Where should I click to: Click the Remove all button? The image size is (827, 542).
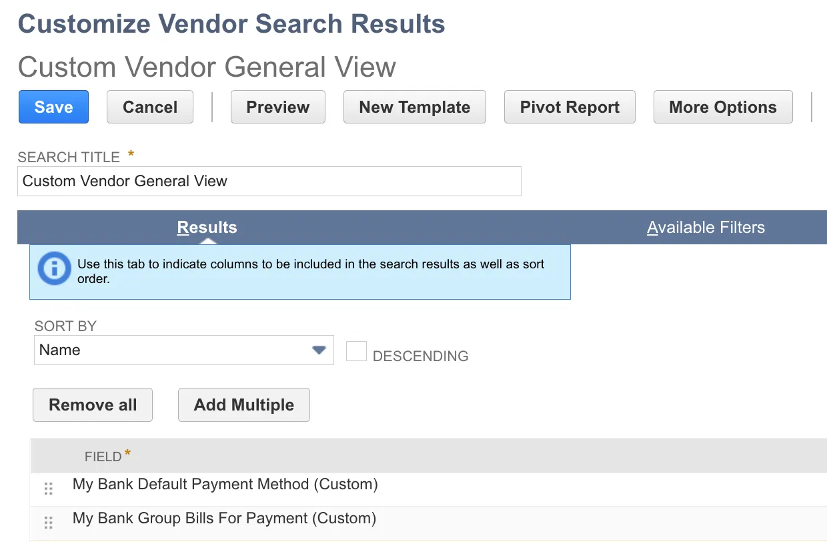[x=93, y=404]
